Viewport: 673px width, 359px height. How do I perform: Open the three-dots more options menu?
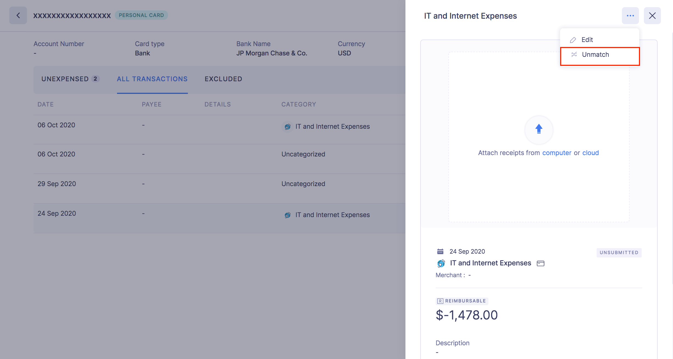(630, 16)
